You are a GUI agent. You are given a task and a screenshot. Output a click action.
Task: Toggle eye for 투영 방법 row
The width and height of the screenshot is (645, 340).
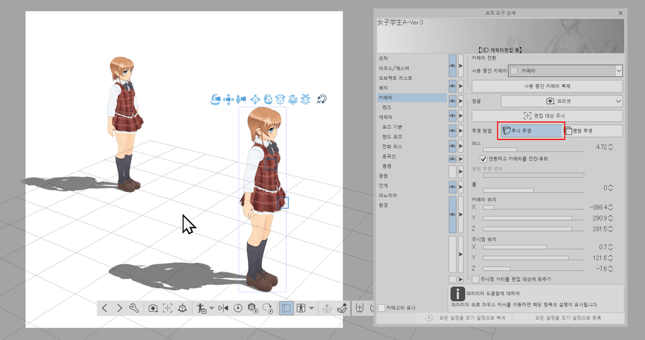(452, 131)
